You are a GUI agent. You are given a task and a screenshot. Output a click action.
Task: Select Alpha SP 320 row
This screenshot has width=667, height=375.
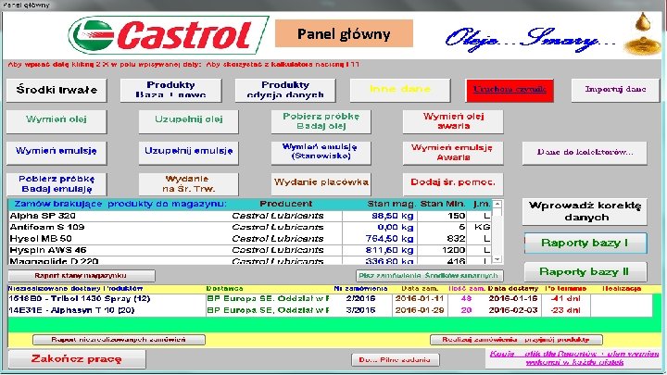(250, 216)
